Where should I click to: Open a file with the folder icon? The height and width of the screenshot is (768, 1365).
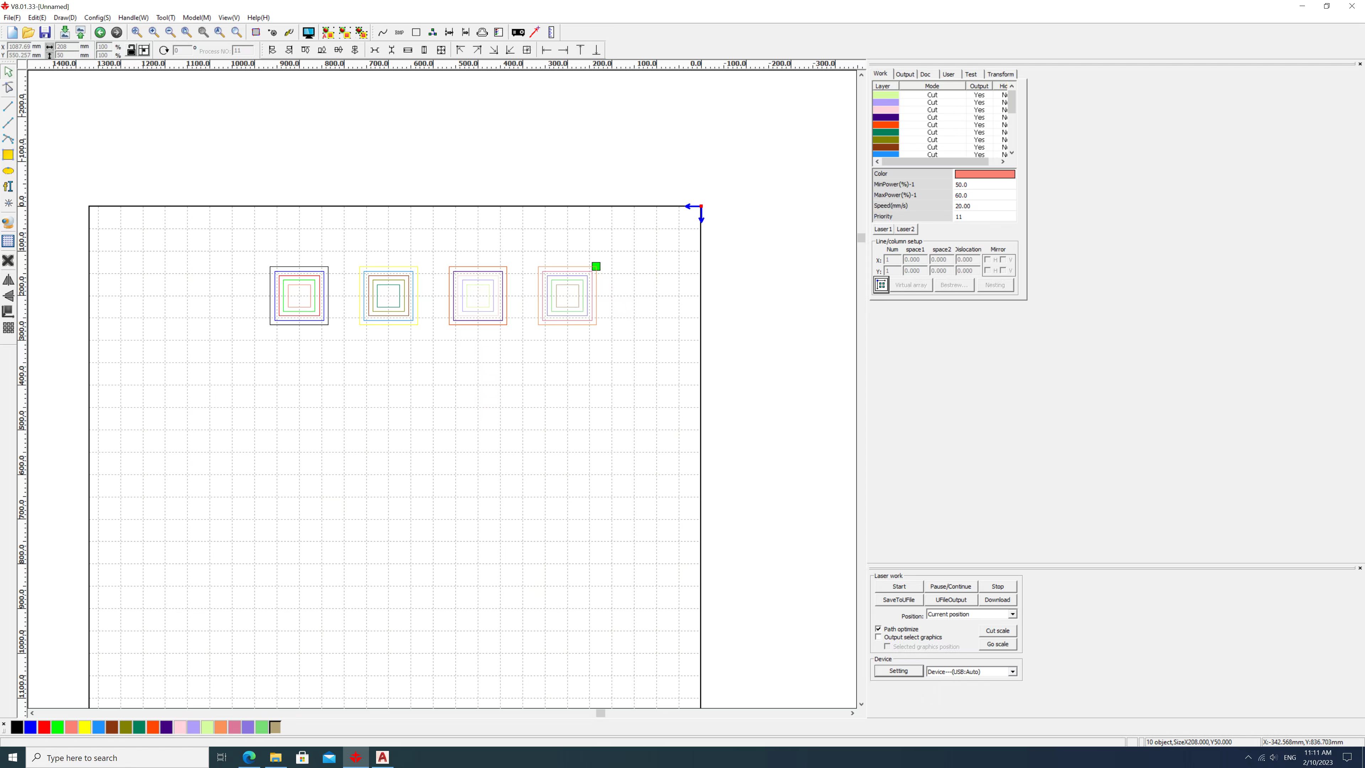[28, 32]
